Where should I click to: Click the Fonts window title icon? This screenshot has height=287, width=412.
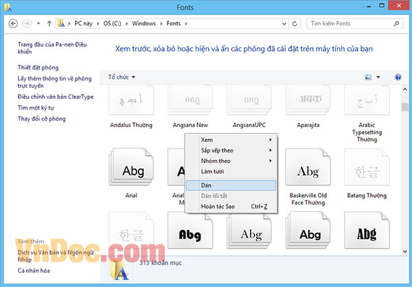pyautogui.click(x=8, y=7)
